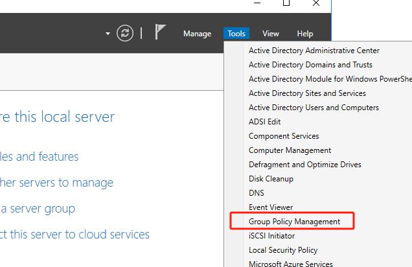Click the refresh icon in header

pyautogui.click(x=124, y=33)
